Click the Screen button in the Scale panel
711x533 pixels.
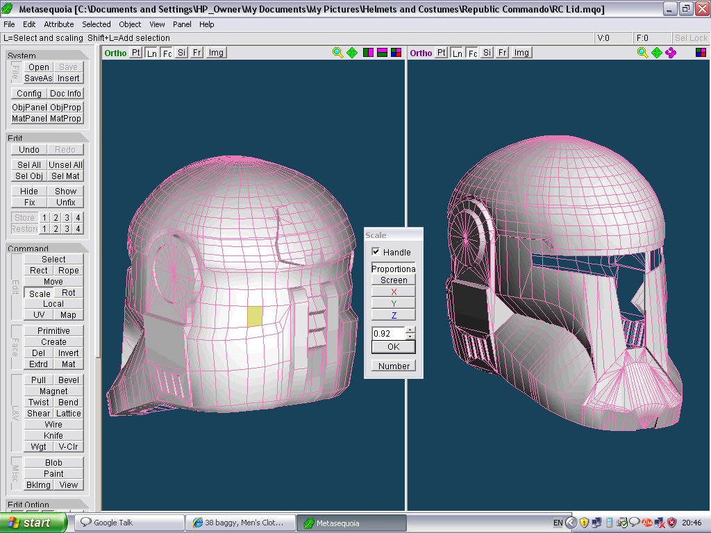pyautogui.click(x=394, y=280)
